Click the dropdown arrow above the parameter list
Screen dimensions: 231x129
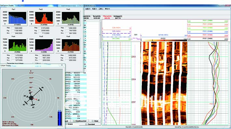click(x=100, y=20)
